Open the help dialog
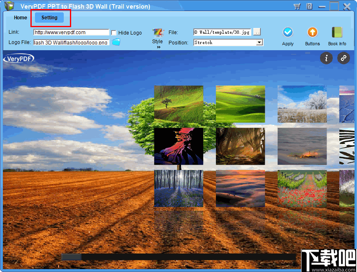The image size is (357, 272). [x=308, y=6]
